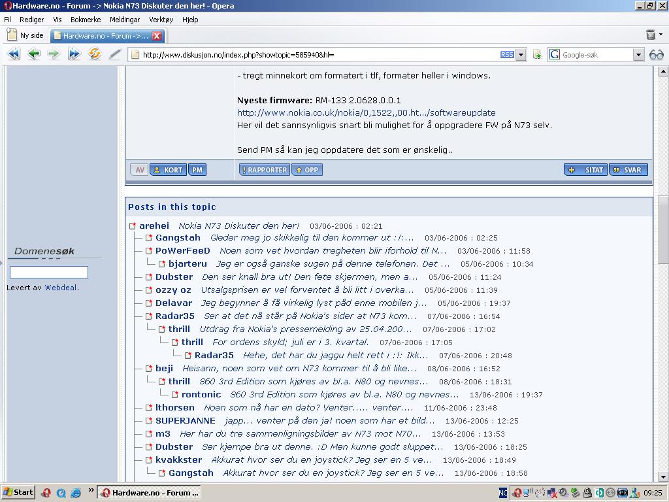This screenshot has width=669, height=502.
Task: Go forward with the green Forward arrow
Action: 54,54
